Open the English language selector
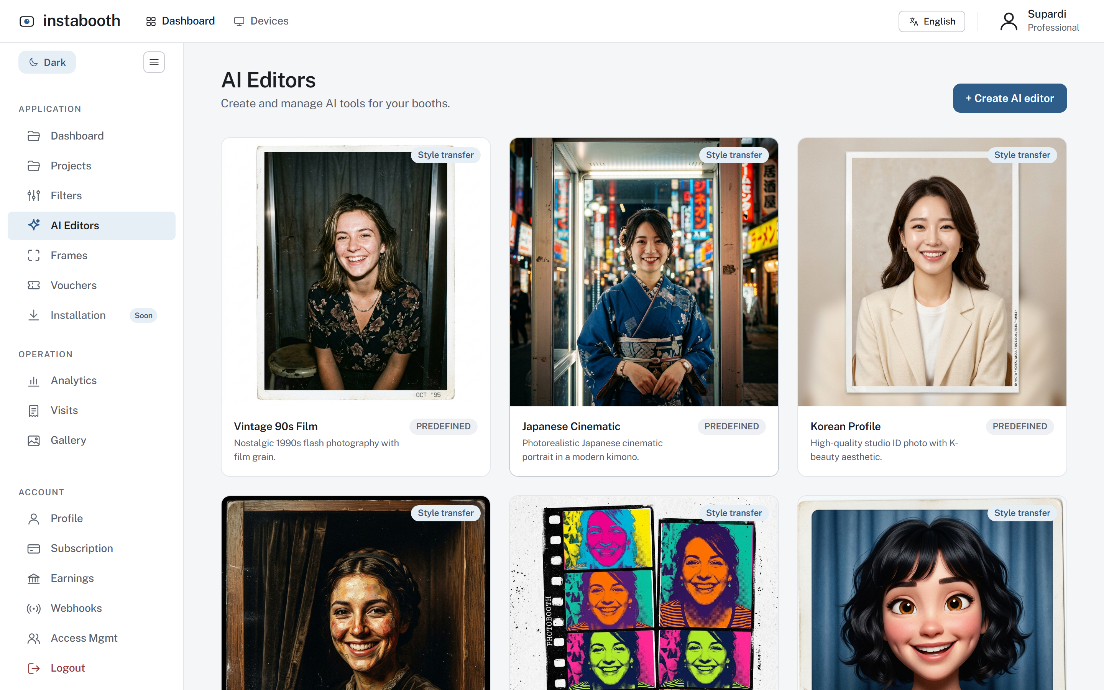1104x690 pixels. [x=931, y=21]
